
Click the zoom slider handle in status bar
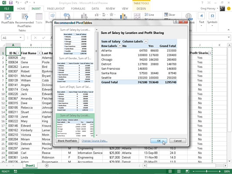(x=206, y=171)
